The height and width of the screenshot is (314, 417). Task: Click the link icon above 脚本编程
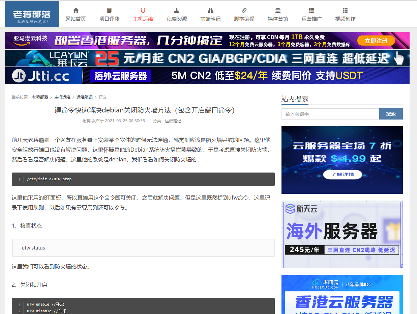(244, 10)
